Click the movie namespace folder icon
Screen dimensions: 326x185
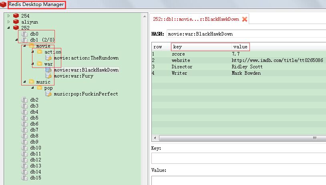32,46
